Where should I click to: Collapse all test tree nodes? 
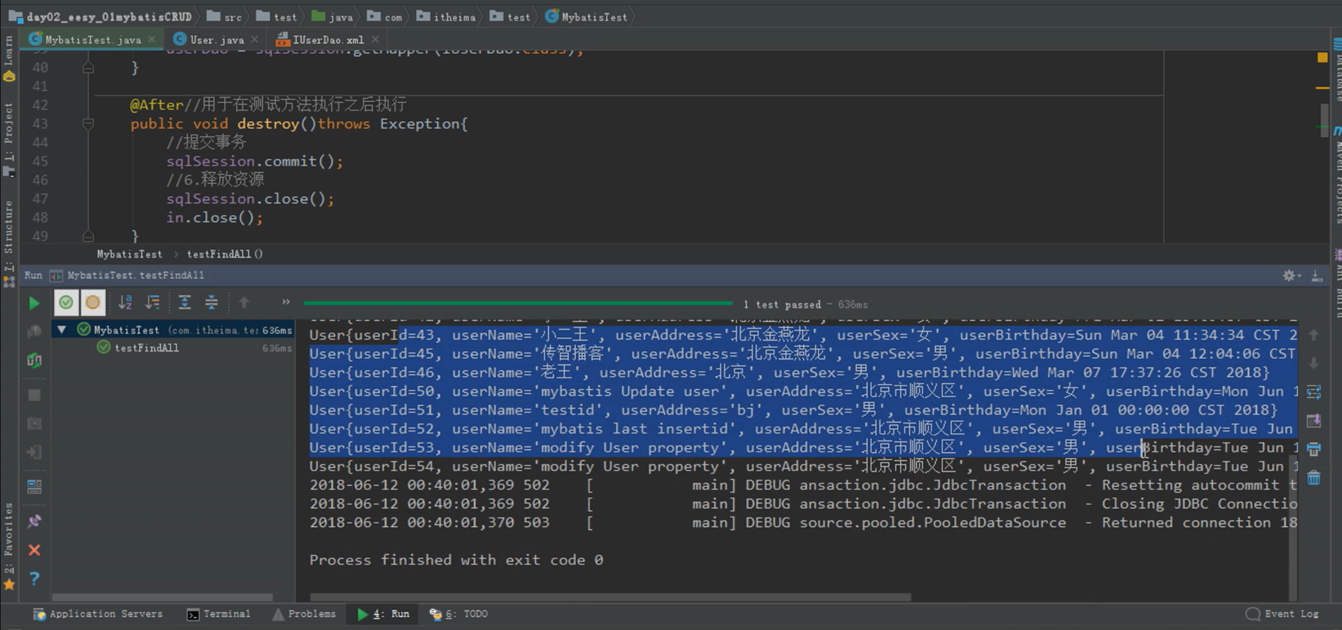(211, 303)
